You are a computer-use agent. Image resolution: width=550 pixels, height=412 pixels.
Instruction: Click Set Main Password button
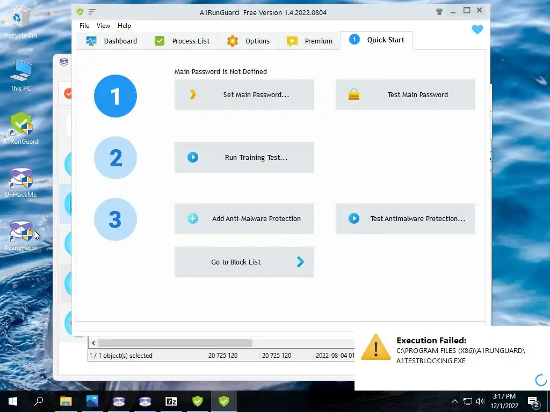[x=244, y=94]
